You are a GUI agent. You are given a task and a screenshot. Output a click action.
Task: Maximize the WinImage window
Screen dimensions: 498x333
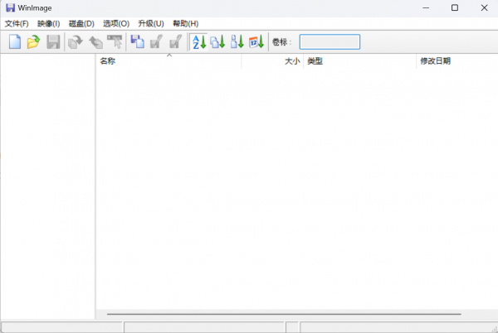pyautogui.click(x=455, y=8)
